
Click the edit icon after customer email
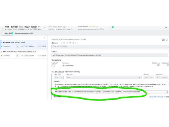[101, 29]
